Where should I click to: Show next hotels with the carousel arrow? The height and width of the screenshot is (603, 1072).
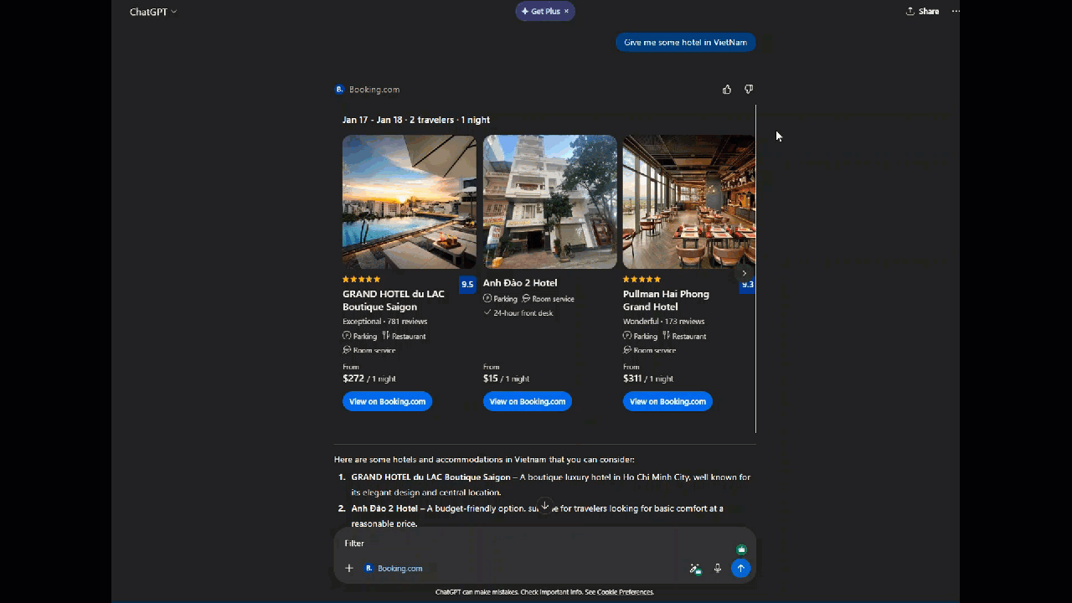tap(744, 273)
